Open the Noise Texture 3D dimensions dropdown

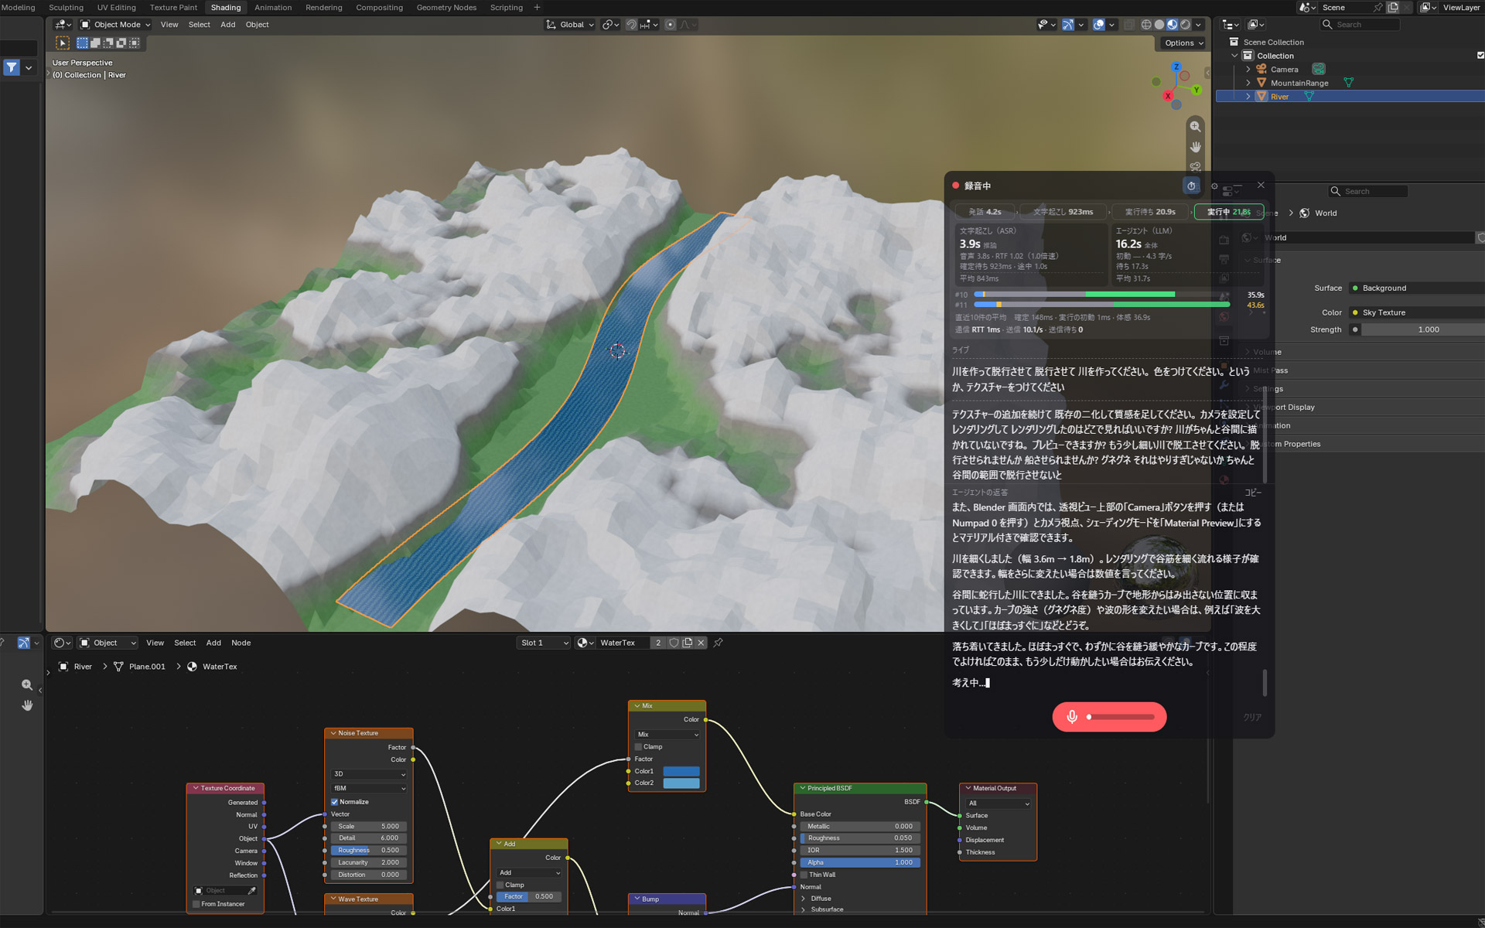coord(369,774)
